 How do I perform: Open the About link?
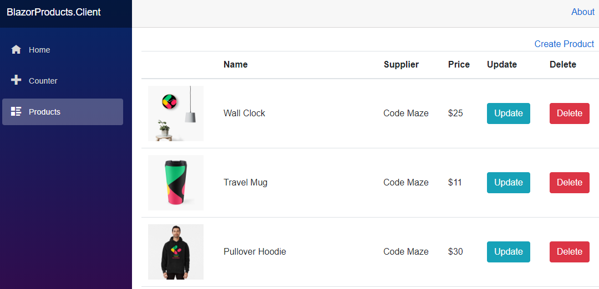tap(583, 12)
